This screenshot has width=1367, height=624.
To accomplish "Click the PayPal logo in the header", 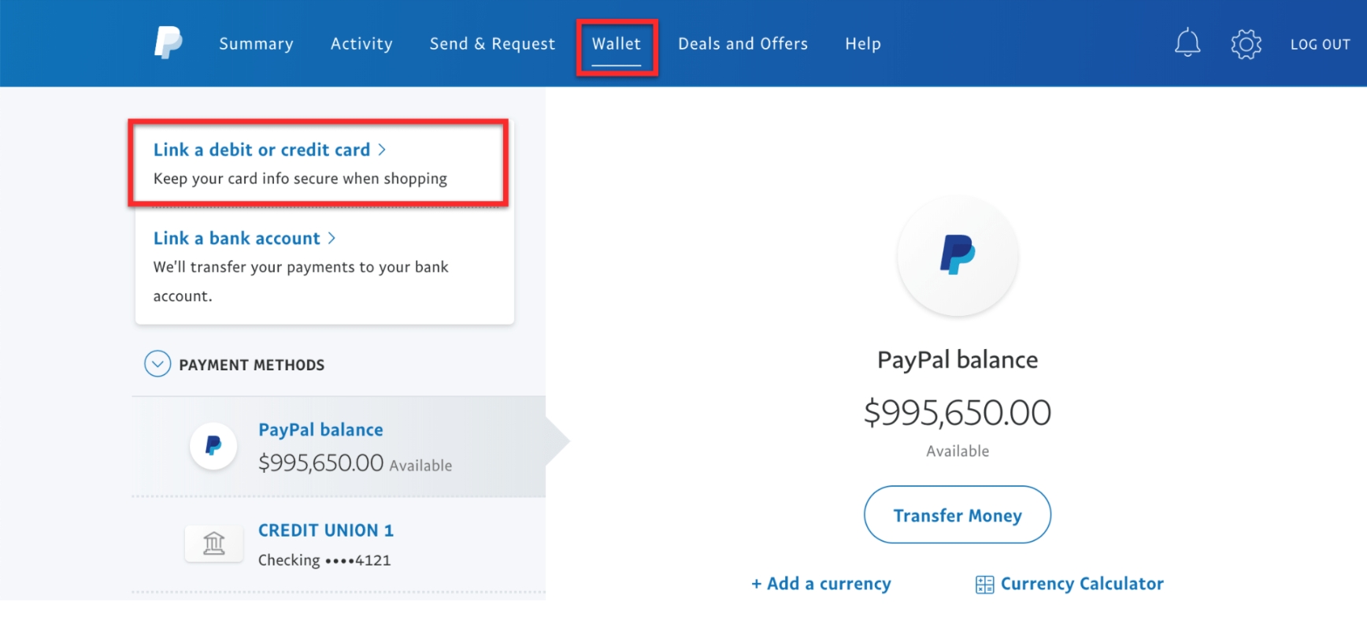I will click(x=168, y=43).
